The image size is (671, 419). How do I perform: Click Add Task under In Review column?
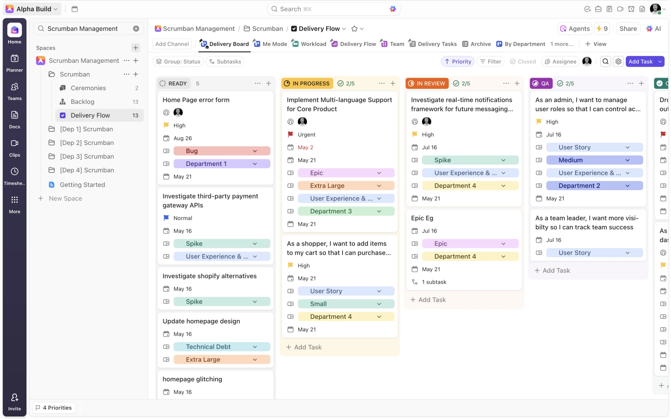click(x=428, y=300)
